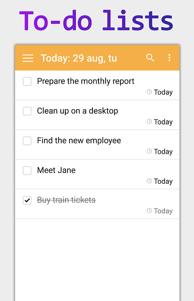This screenshot has width=194, height=301.
Task: Click clock icon on Buy train tickets
Action: tap(149, 211)
